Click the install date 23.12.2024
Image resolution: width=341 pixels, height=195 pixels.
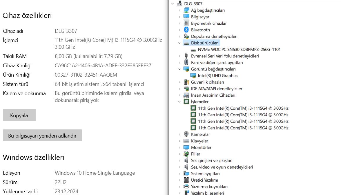click(66, 192)
